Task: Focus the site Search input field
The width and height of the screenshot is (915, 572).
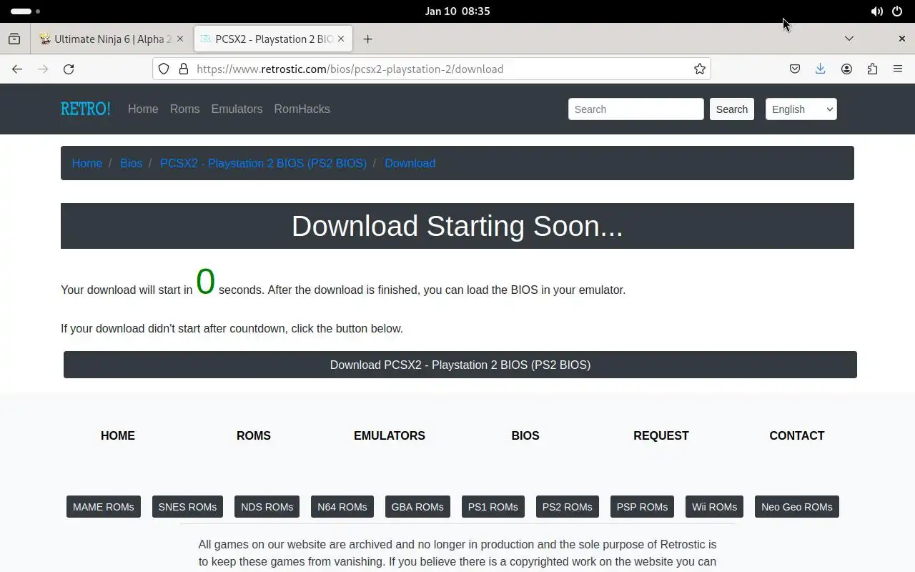Action: 635,109
